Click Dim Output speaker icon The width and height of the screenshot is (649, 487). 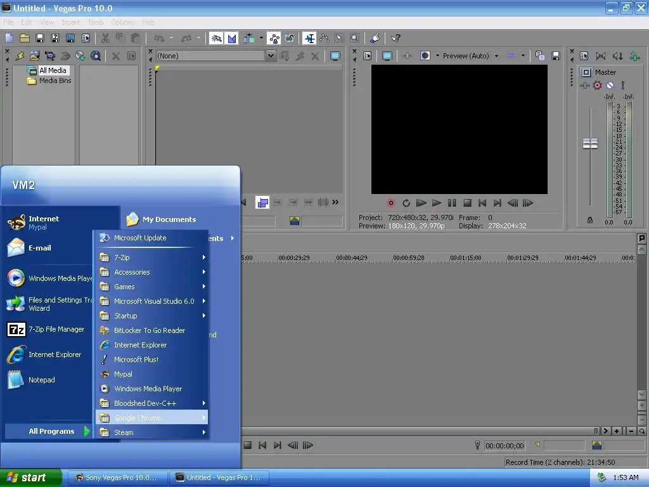[x=617, y=56]
